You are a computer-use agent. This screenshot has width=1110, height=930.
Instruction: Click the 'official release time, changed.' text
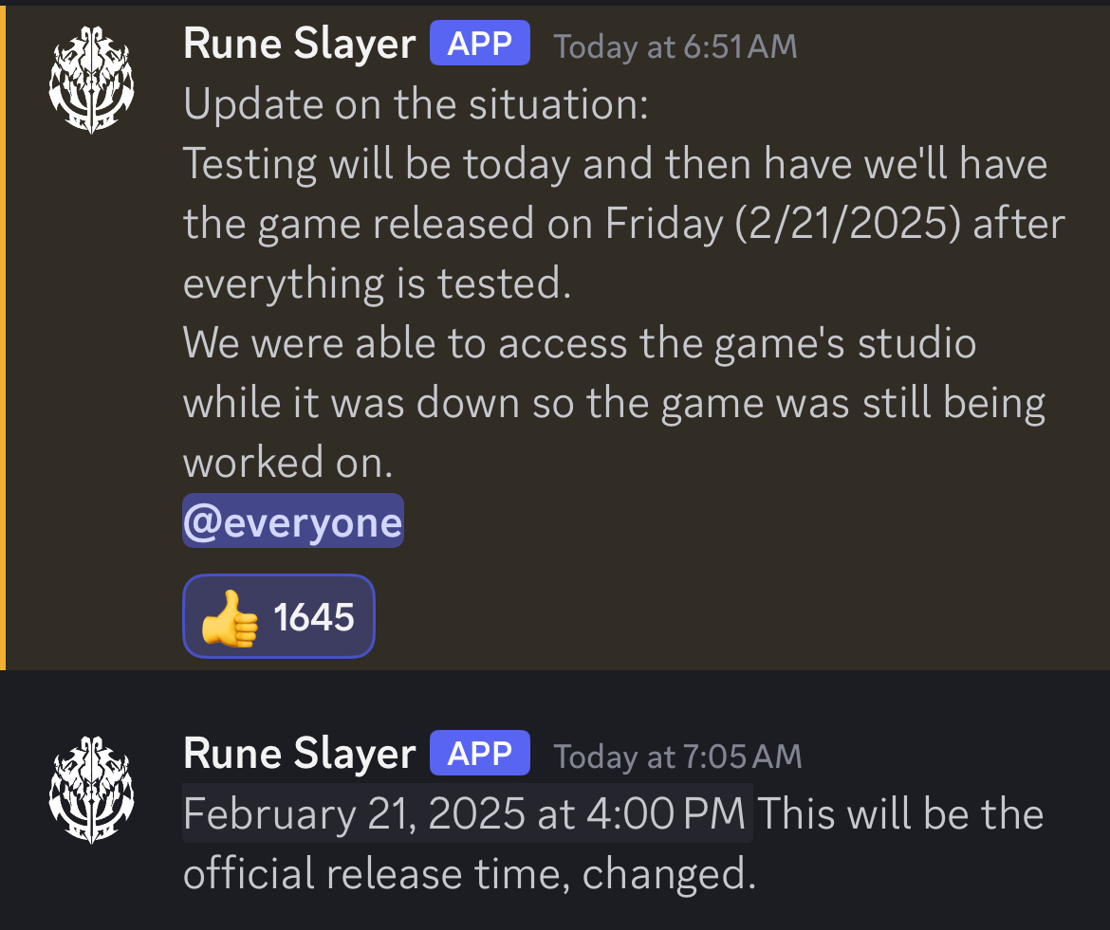click(470, 873)
